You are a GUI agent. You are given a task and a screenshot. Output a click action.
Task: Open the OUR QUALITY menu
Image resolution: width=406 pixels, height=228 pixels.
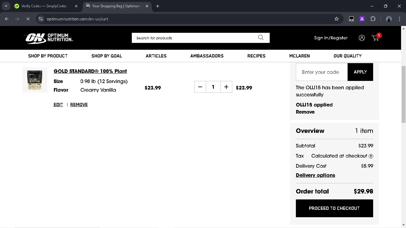(348, 56)
